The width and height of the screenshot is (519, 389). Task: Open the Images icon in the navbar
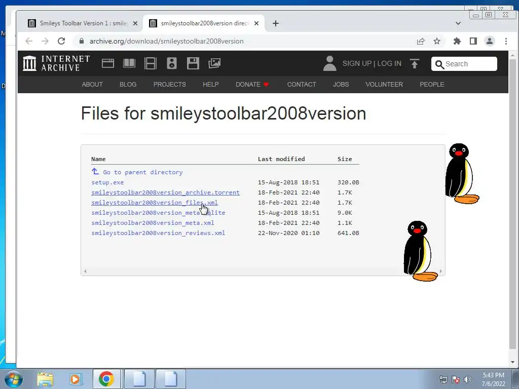point(214,63)
